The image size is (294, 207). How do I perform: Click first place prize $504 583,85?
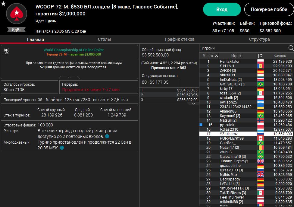(x=187, y=90)
